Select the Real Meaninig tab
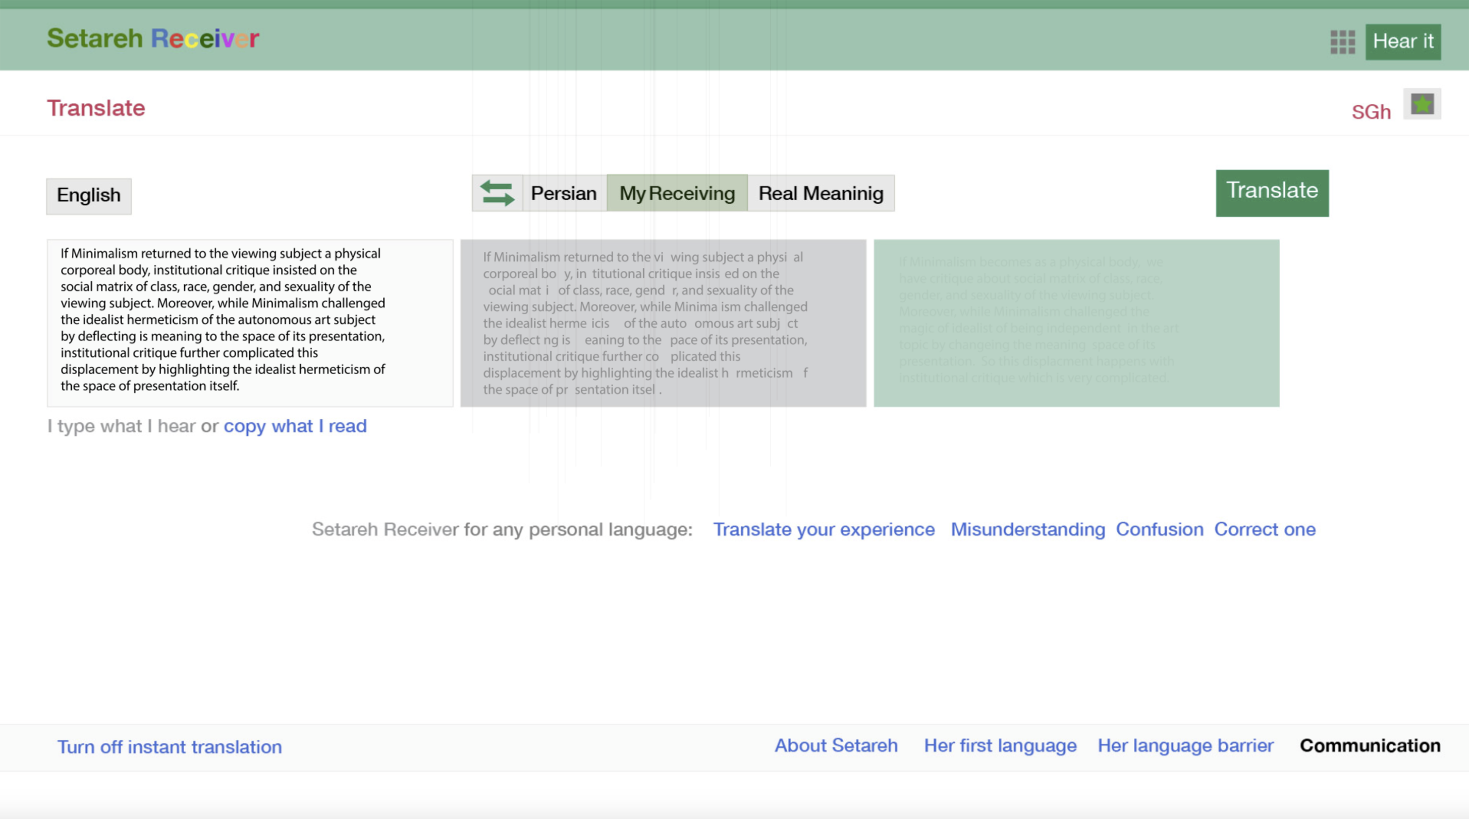 [821, 193]
